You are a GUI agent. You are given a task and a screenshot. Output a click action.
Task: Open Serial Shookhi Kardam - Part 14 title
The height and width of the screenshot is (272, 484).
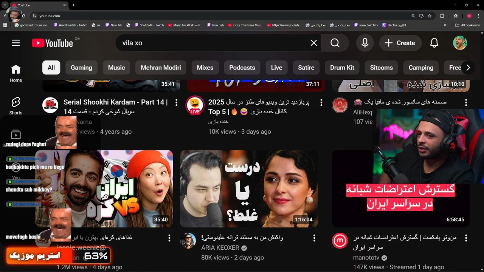[115, 107]
